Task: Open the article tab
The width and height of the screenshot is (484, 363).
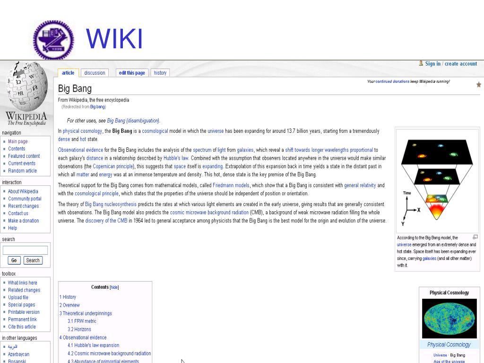Action: [x=68, y=73]
